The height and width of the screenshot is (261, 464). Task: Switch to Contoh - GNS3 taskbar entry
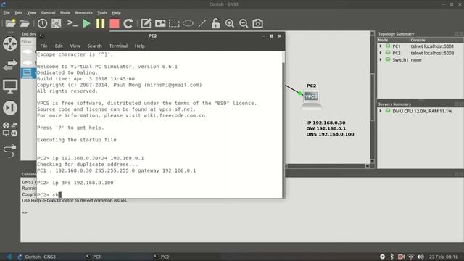37,257
